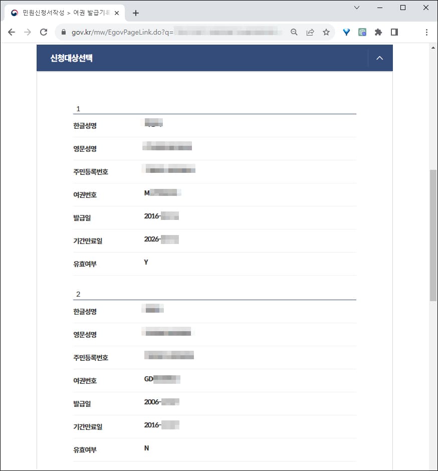Click the browser back arrow
This screenshot has height=471, width=438.
[11, 32]
